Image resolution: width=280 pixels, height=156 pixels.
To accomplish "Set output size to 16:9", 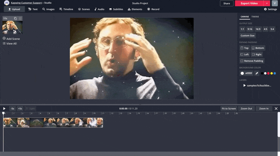I will point(258,29).
